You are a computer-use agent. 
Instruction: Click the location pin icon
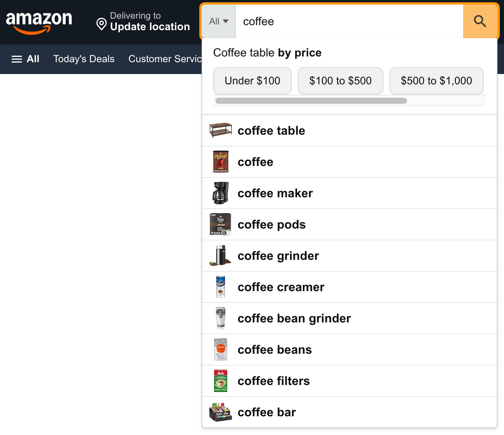pyautogui.click(x=101, y=24)
